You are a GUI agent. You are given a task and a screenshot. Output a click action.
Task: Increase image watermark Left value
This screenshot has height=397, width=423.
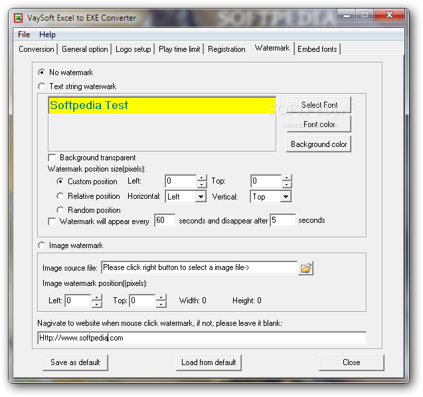(97, 298)
